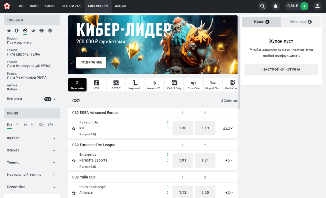Viewport: 326px width, 198px height.
Task: Filter by CS2 game icon
Action: point(97,85)
